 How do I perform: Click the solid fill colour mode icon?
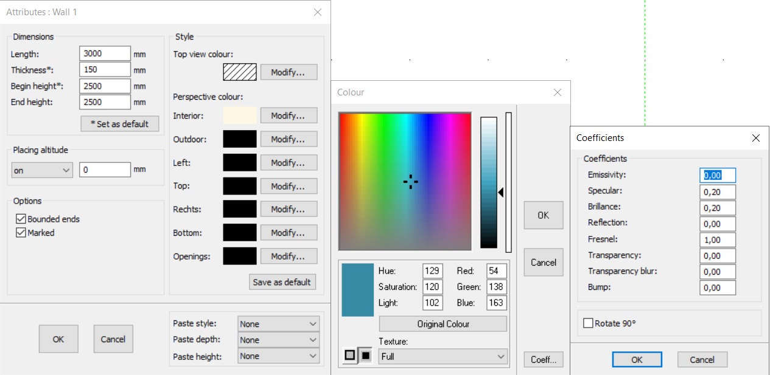click(365, 356)
